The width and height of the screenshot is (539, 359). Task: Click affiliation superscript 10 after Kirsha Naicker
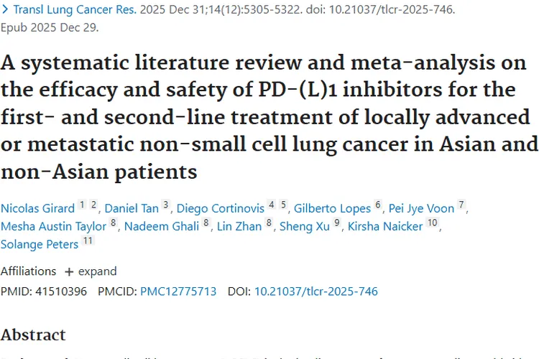pos(432,223)
